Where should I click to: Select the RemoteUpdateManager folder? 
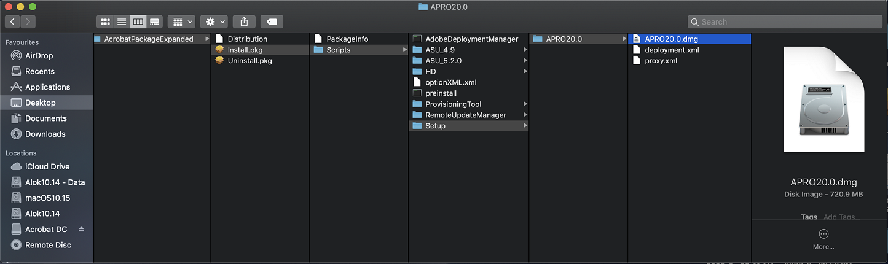pyautogui.click(x=469, y=115)
